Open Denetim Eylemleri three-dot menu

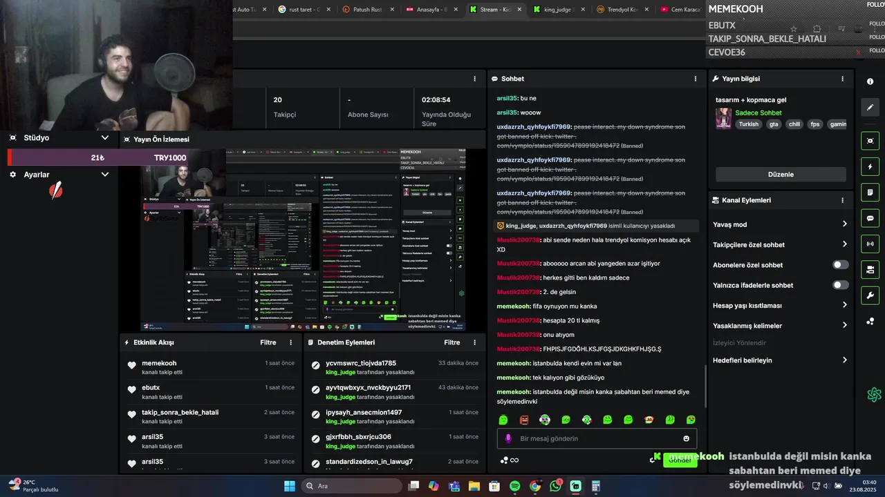(x=474, y=342)
